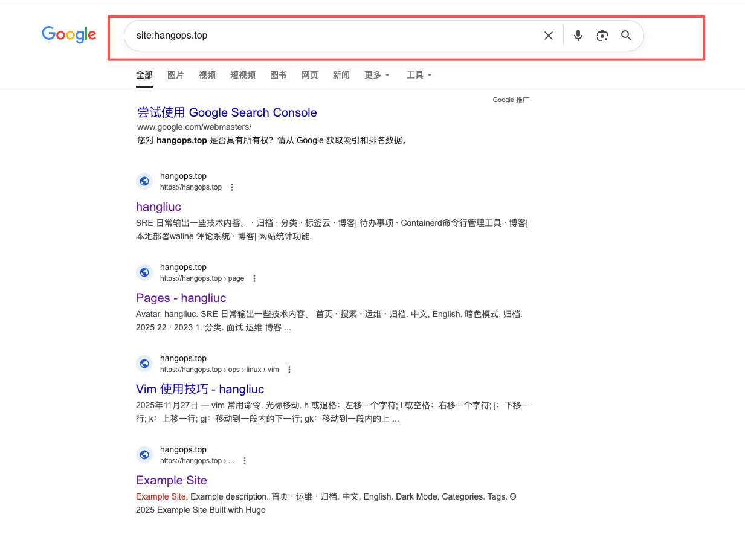Clear the search query with the X icon
Image resolution: width=745 pixels, height=543 pixels.
(548, 36)
